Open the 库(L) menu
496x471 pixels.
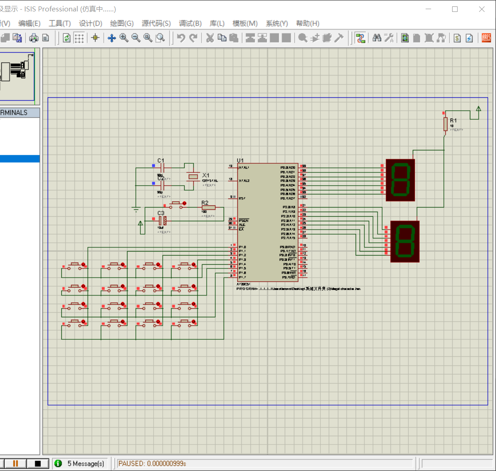coord(217,23)
